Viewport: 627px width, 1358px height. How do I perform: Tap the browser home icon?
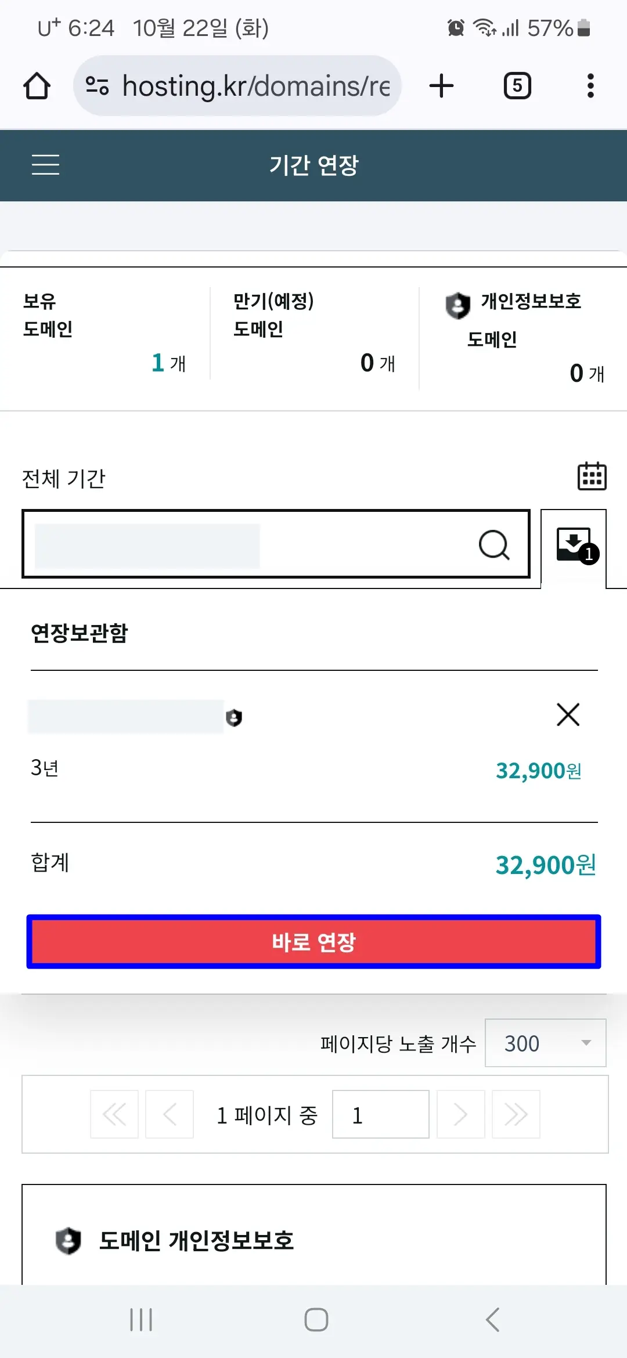(x=37, y=85)
